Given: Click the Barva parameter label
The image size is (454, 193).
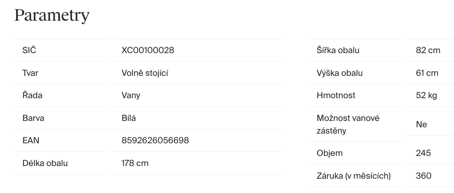Looking at the screenshot, I should 33,118.
